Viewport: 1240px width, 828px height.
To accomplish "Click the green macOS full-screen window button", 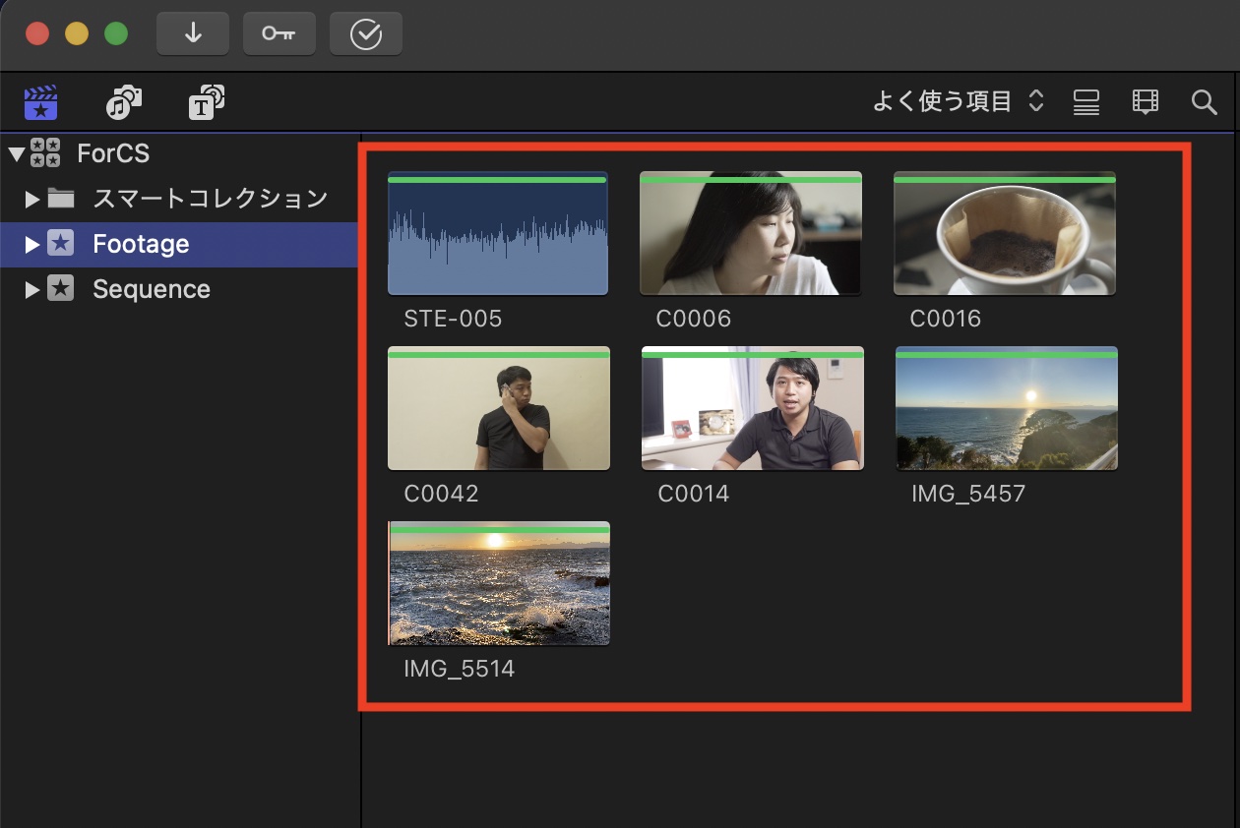I will [116, 34].
